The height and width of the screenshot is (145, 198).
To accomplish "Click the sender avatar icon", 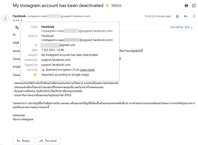I will coord(5,18).
